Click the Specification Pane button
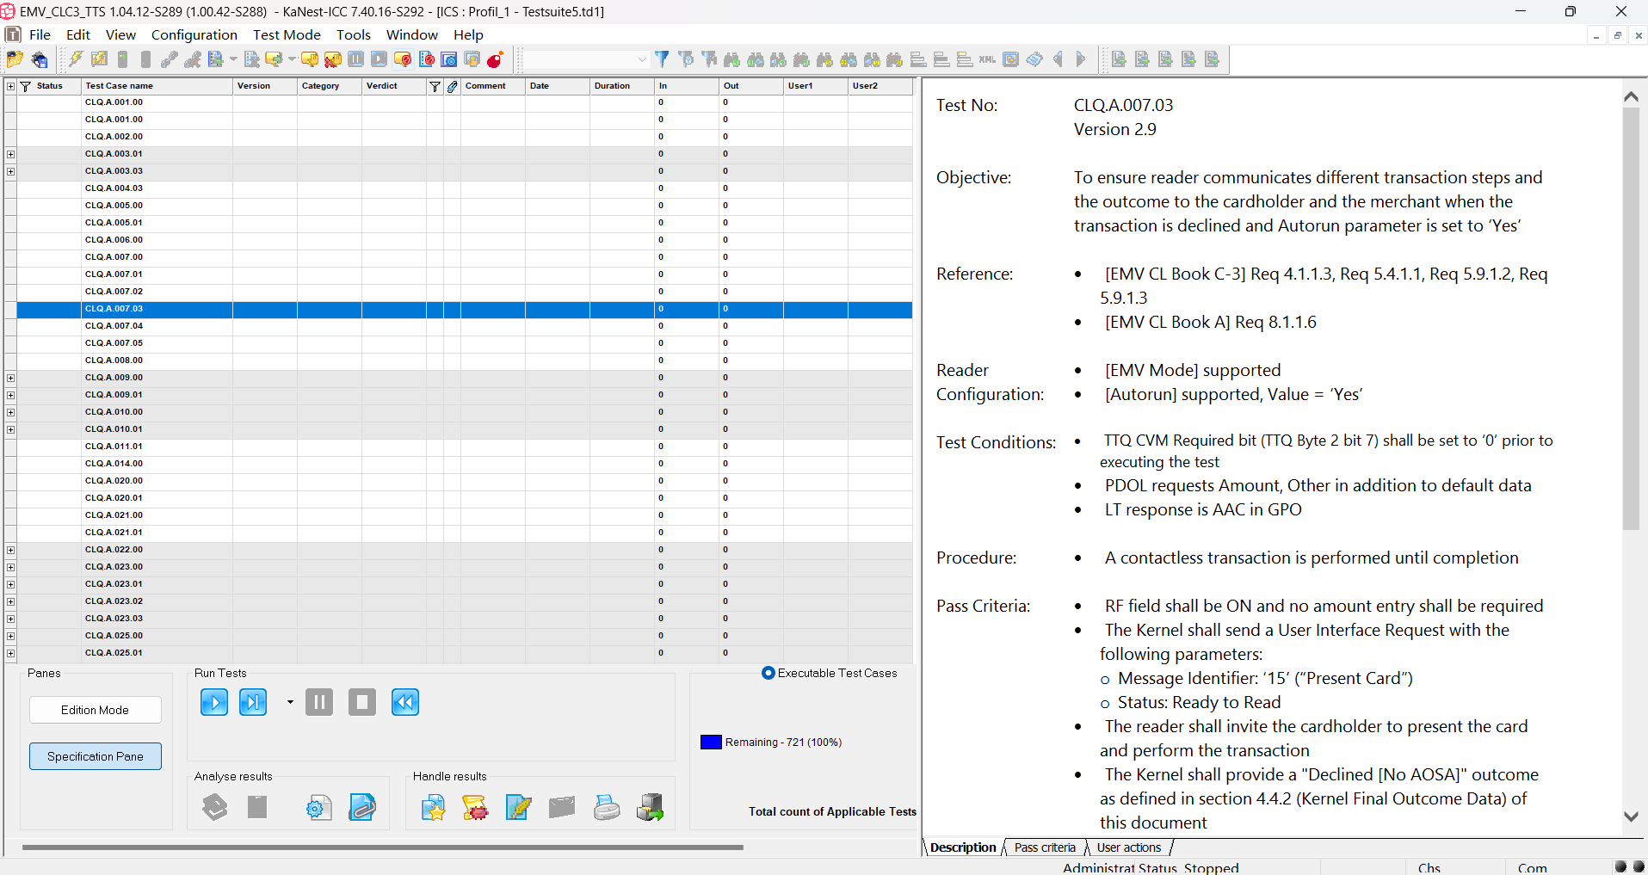1648x875 pixels. pos(96,756)
